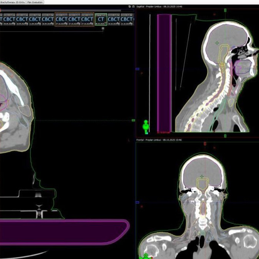This screenshot has width=259, height=259.
Task: Click the patient orientation figure in frontal view
Action: (146, 256)
